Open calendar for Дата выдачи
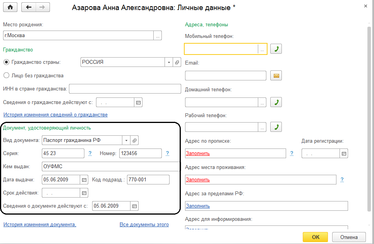The image size is (374, 244). [x=84, y=180]
